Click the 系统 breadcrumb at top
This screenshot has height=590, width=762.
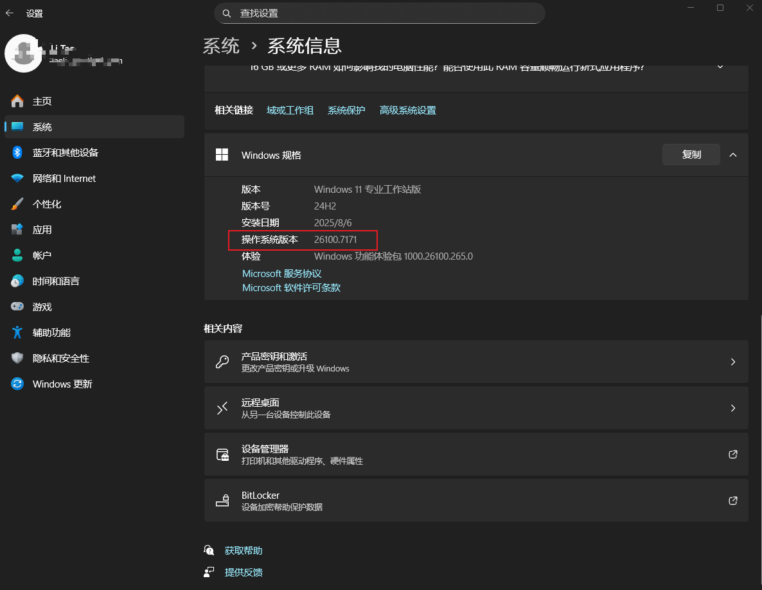[x=221, y=46]
